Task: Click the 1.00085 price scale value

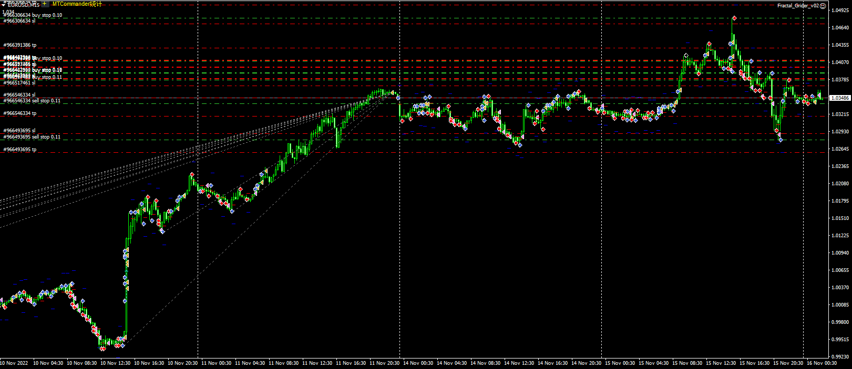Action: coord(840,305)
